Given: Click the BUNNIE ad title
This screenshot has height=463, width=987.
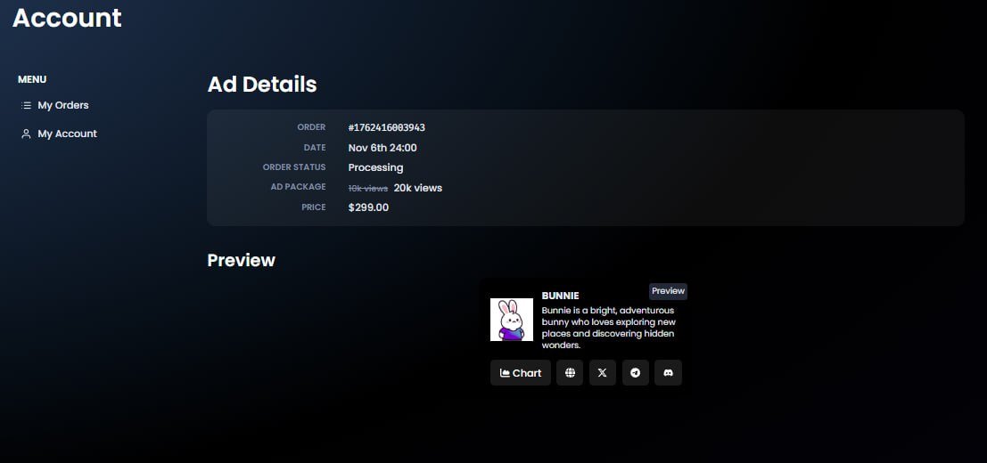Looking at the screenshot, I should click(x=560, y=296).
